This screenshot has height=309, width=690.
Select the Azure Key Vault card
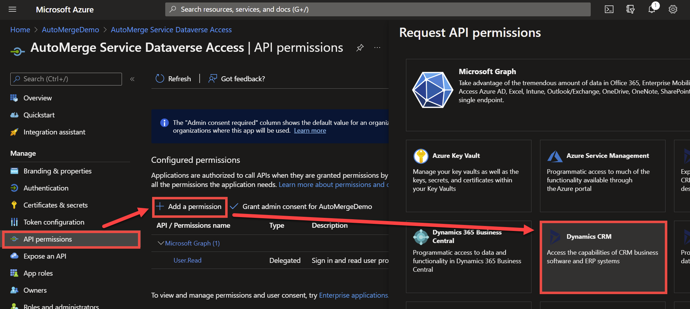tap(469, 176)
